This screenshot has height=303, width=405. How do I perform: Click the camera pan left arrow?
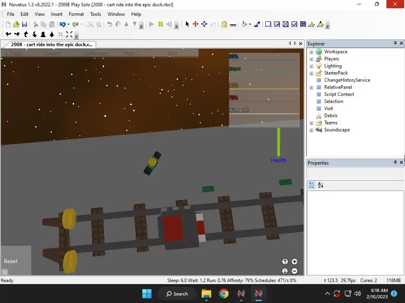coord(8,34)
